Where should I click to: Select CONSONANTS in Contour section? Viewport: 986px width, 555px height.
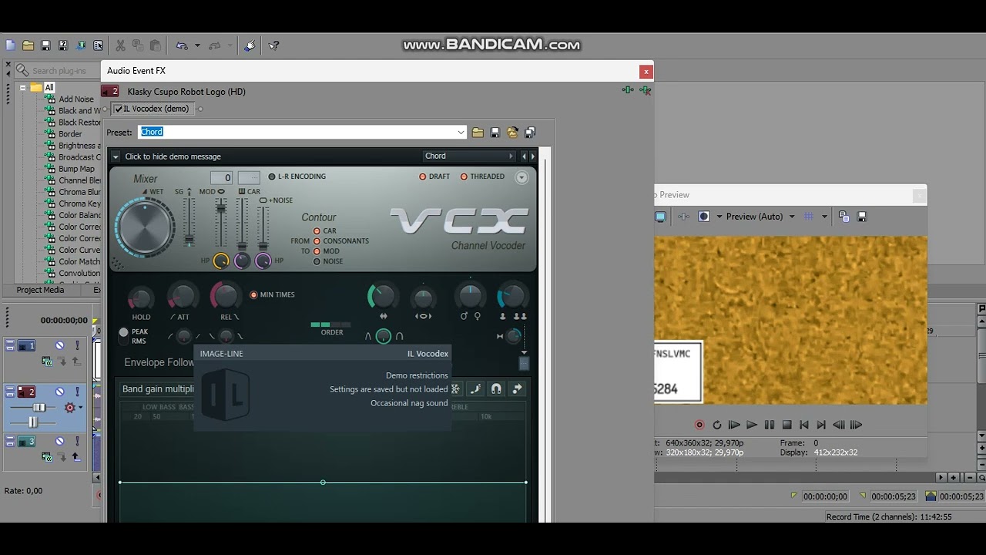[340, 240]
